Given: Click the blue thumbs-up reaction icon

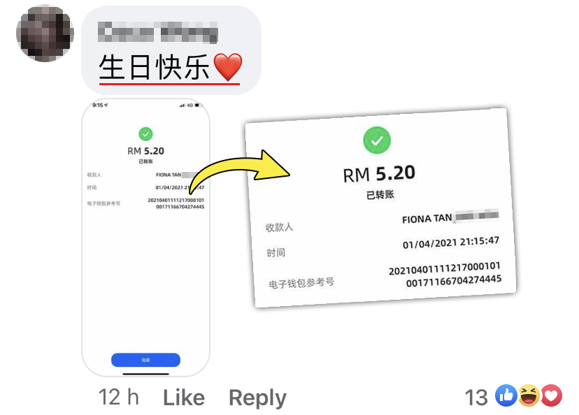Looking at the screenshot, I should [x=506, y=395].
